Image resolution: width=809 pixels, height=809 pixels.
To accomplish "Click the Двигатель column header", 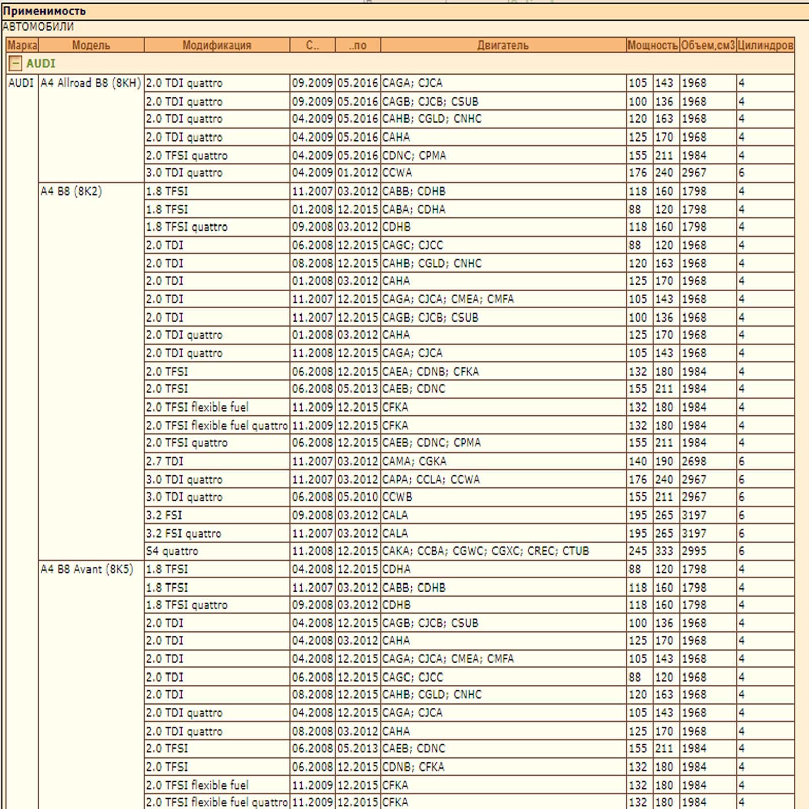I will pos(503,46).
